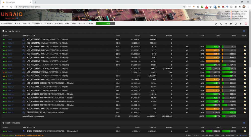Viewport: 251px width, 137px height.
Task: Open the TOOLS tab
Action: [90, 24]
